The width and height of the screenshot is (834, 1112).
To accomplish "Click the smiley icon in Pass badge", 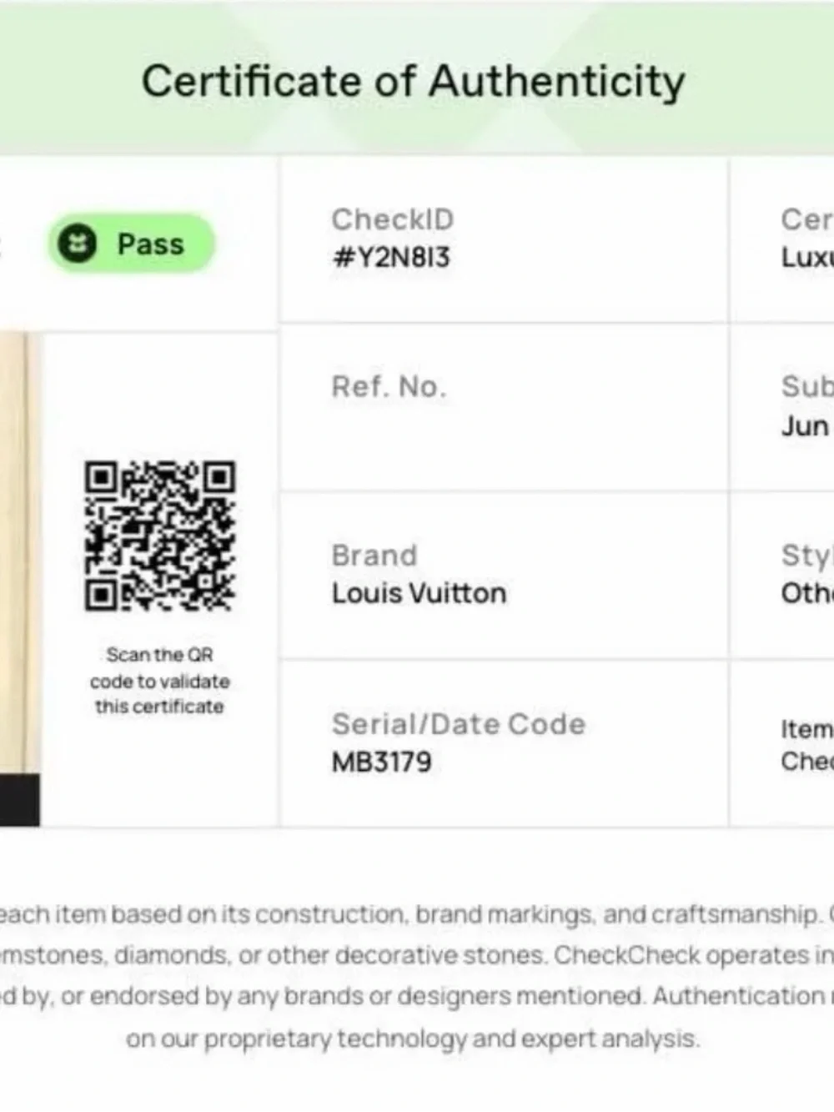I will click(78, 244).
